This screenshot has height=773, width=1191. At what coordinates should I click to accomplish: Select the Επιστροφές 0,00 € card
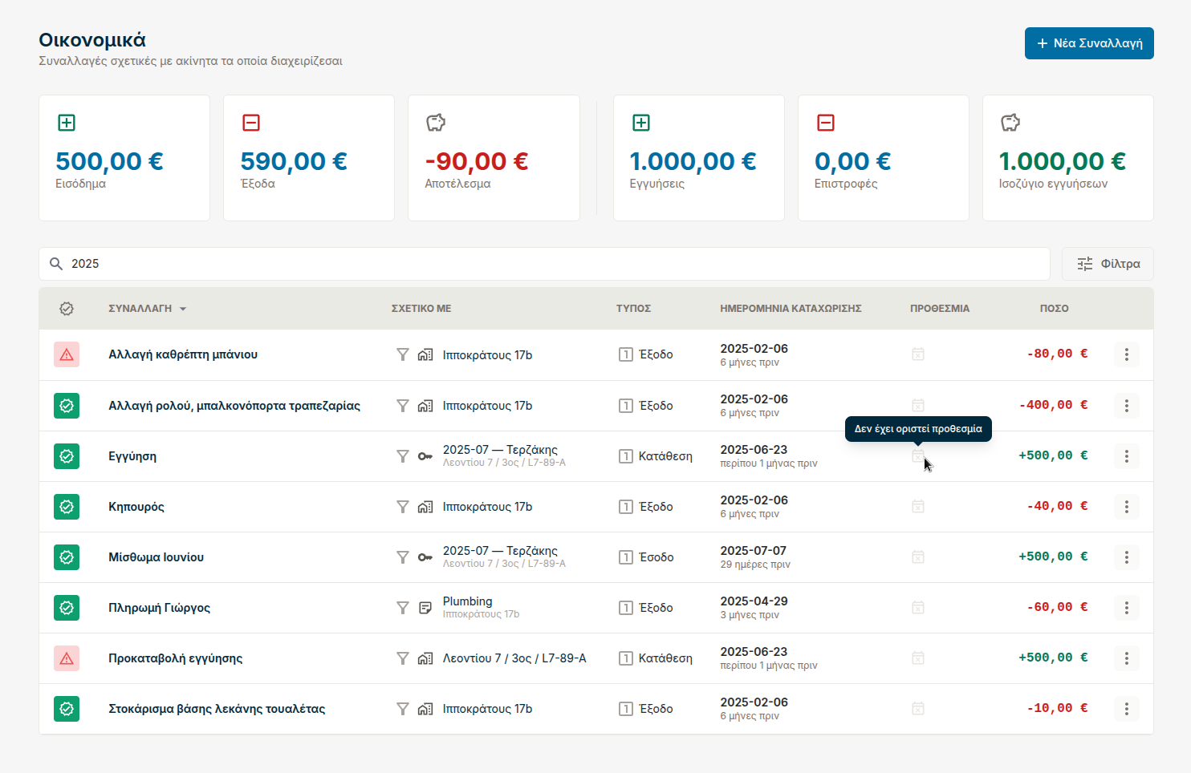point(884,158)
